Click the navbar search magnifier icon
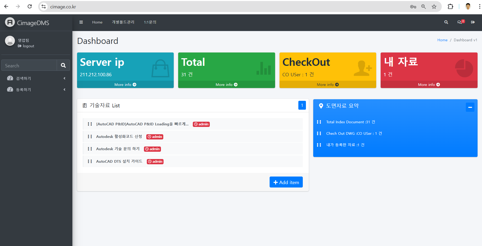 (446, 22)
